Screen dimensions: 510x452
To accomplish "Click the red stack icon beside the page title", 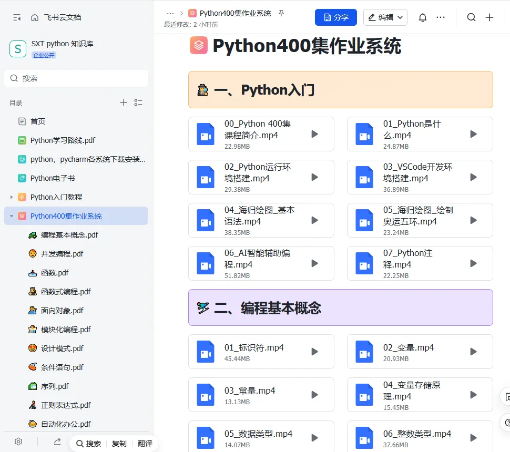I will tap(198, 46).
